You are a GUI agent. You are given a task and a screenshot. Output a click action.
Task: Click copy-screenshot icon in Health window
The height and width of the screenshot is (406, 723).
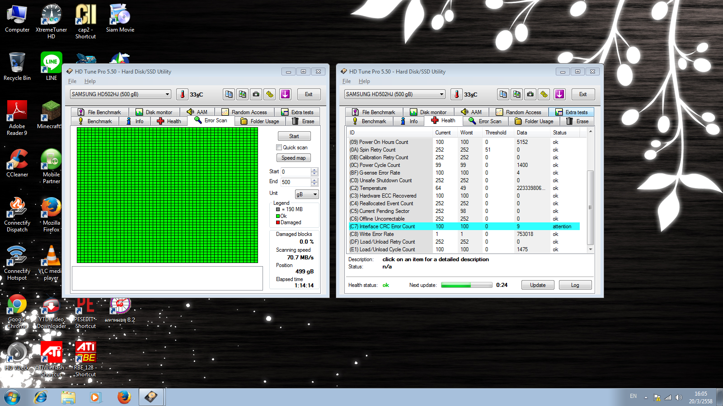517,94
